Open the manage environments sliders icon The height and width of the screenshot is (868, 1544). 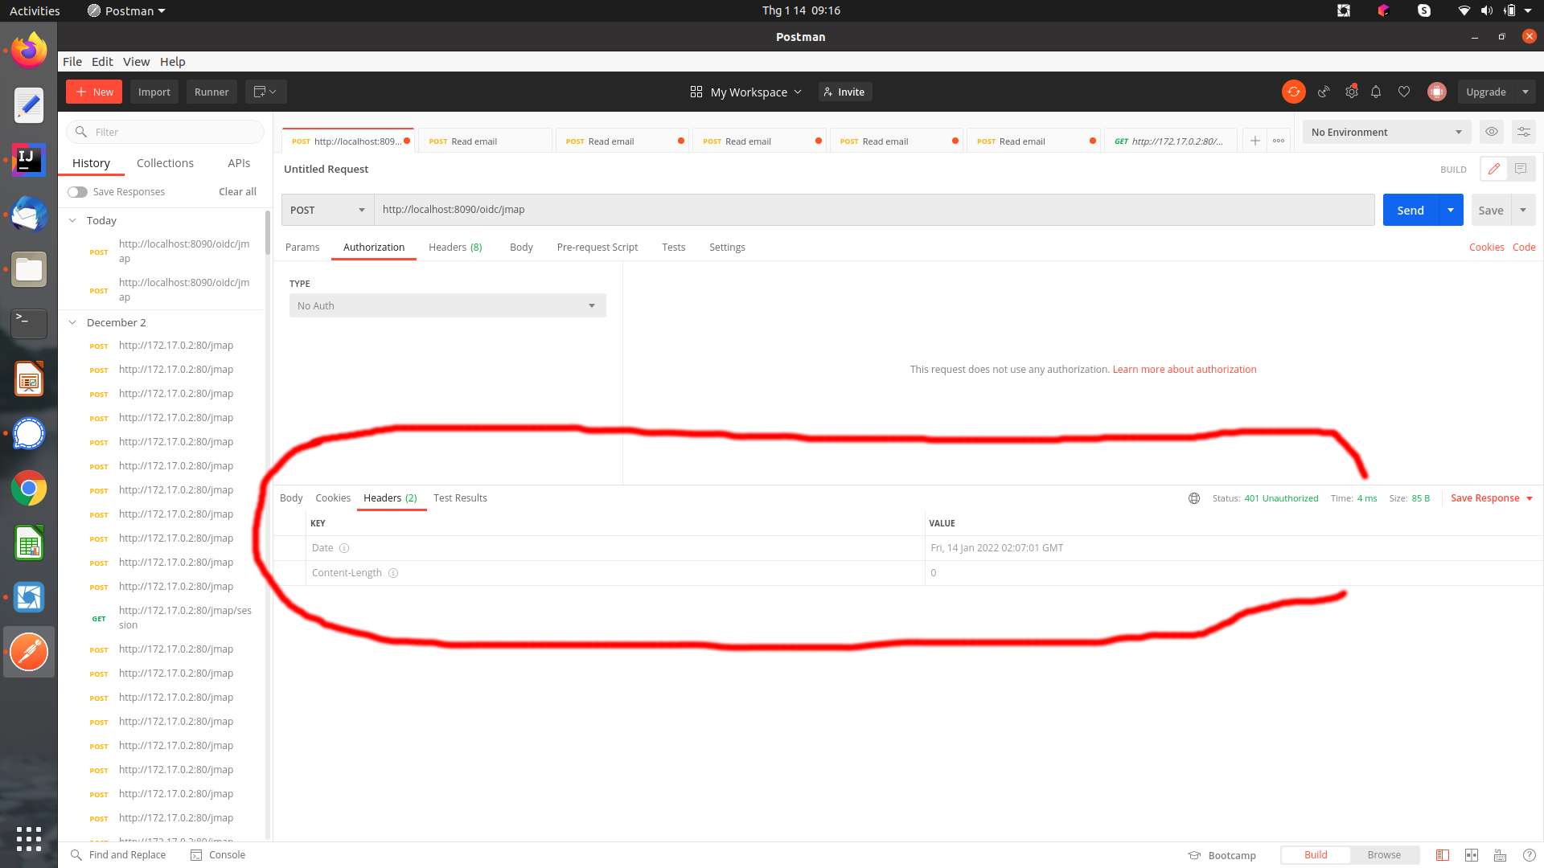1523,132
